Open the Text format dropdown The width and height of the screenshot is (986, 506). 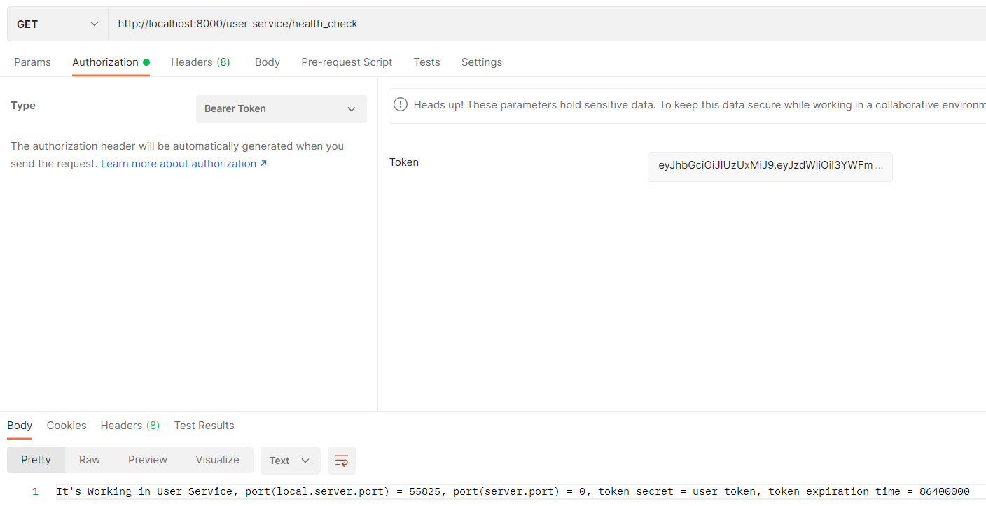pos(291,461)
